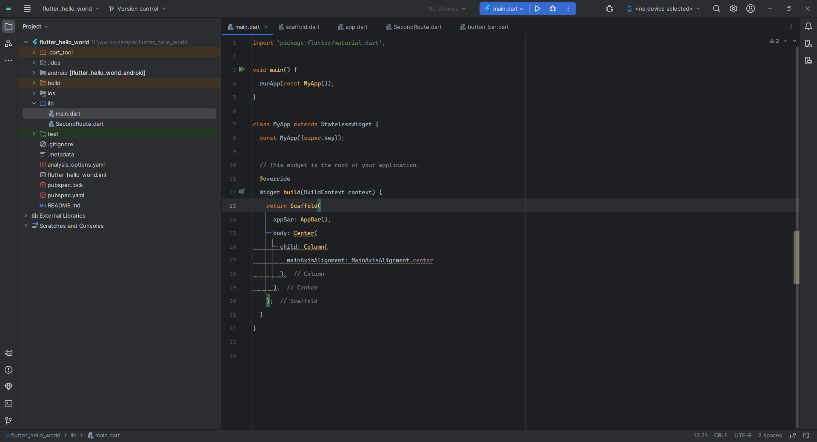
Task: Open the Notifications bell
Action: [x=808, y=26]
